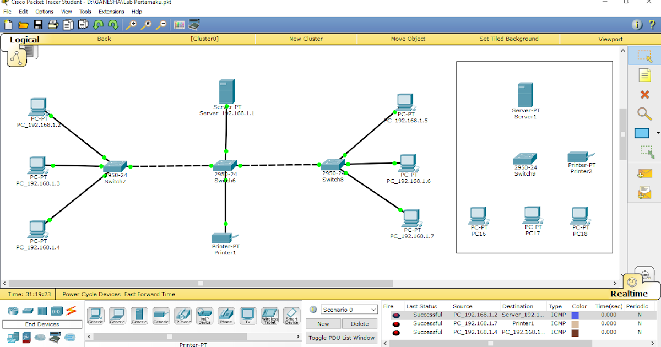Open the Drawing Palette icon
The image size is (661, 347).
[x=179, y=24]
